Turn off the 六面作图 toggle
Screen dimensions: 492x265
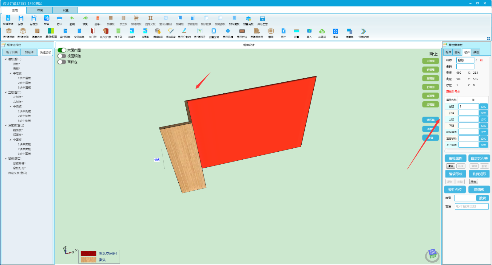(62, 50)
